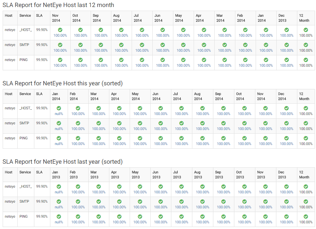Click the 12 Month column header in this year table

tap(306, 96)
